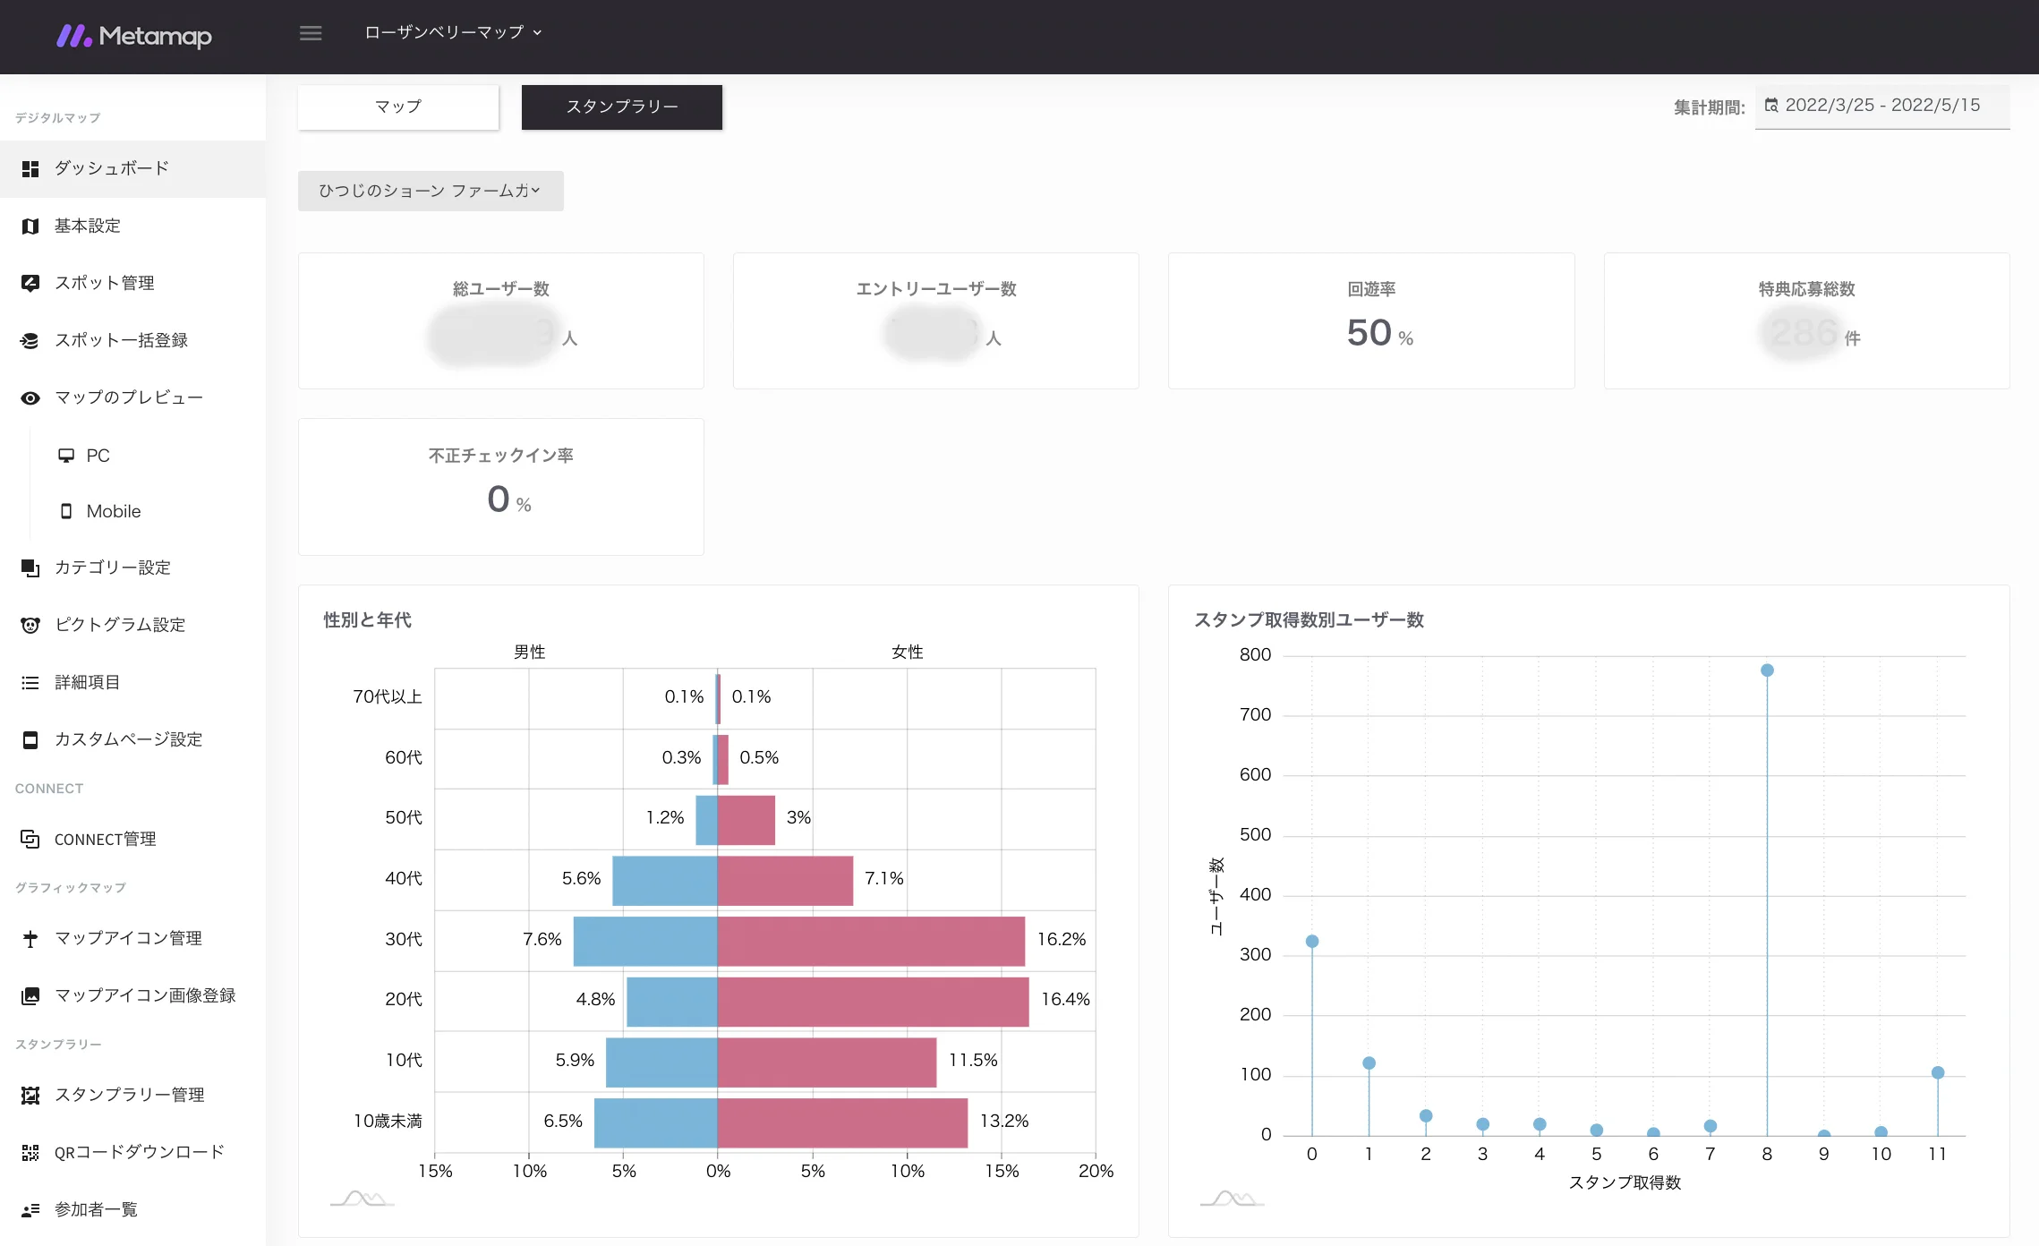The image size is (2039, 1246).
Task: Click the calendar icon in date field
Action: (x=1770, y=106)
